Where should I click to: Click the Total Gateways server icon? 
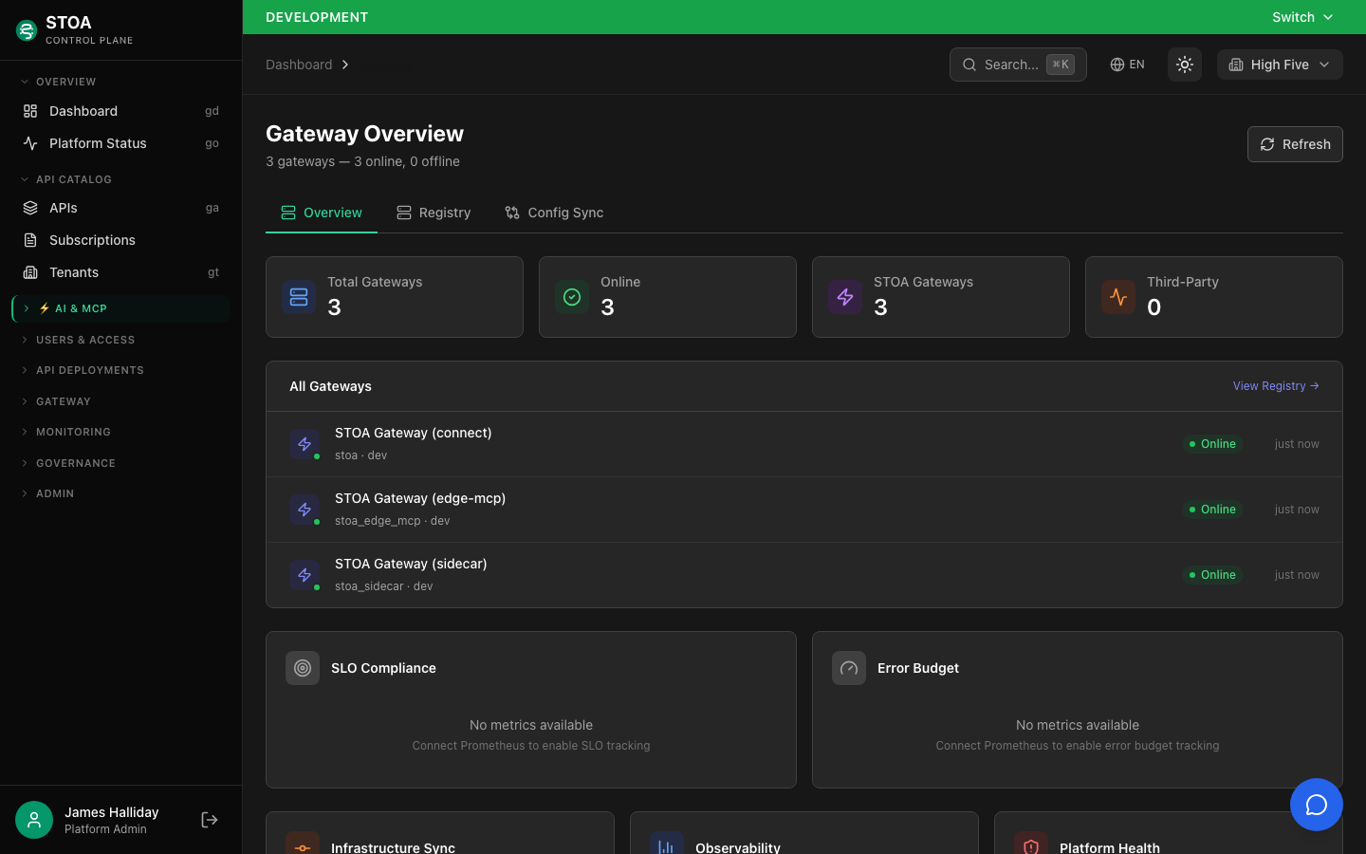(299, 297)
